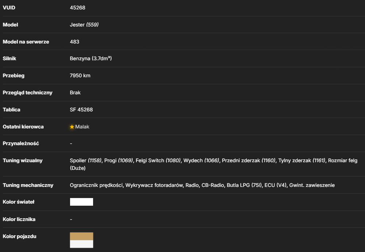The height and width of the screenshot is (252, 365).
Task: Click the Model label
Action: pyautogui.click(x=11, y=25)
